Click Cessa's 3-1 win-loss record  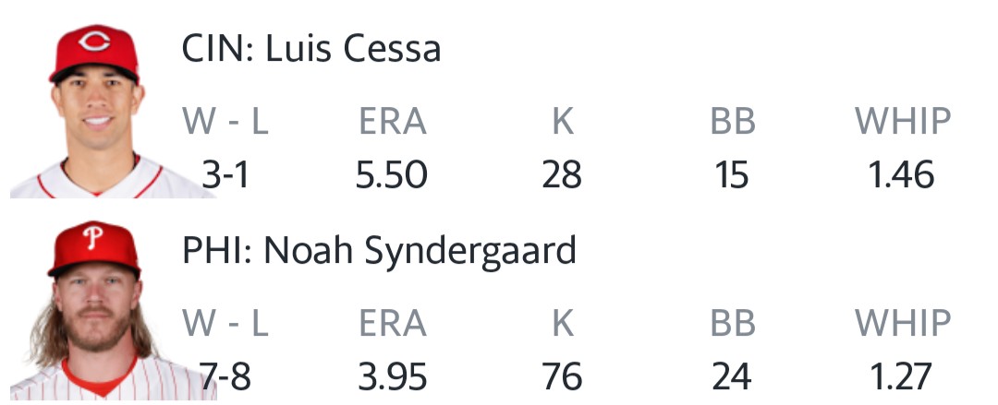pyautogui.click(x=225, y=174)
